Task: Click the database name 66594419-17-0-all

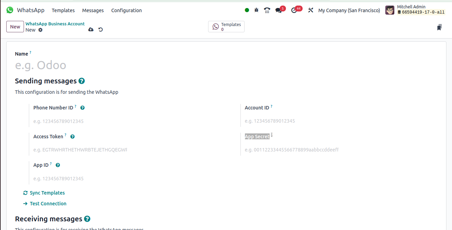Action: click(423, 12)
